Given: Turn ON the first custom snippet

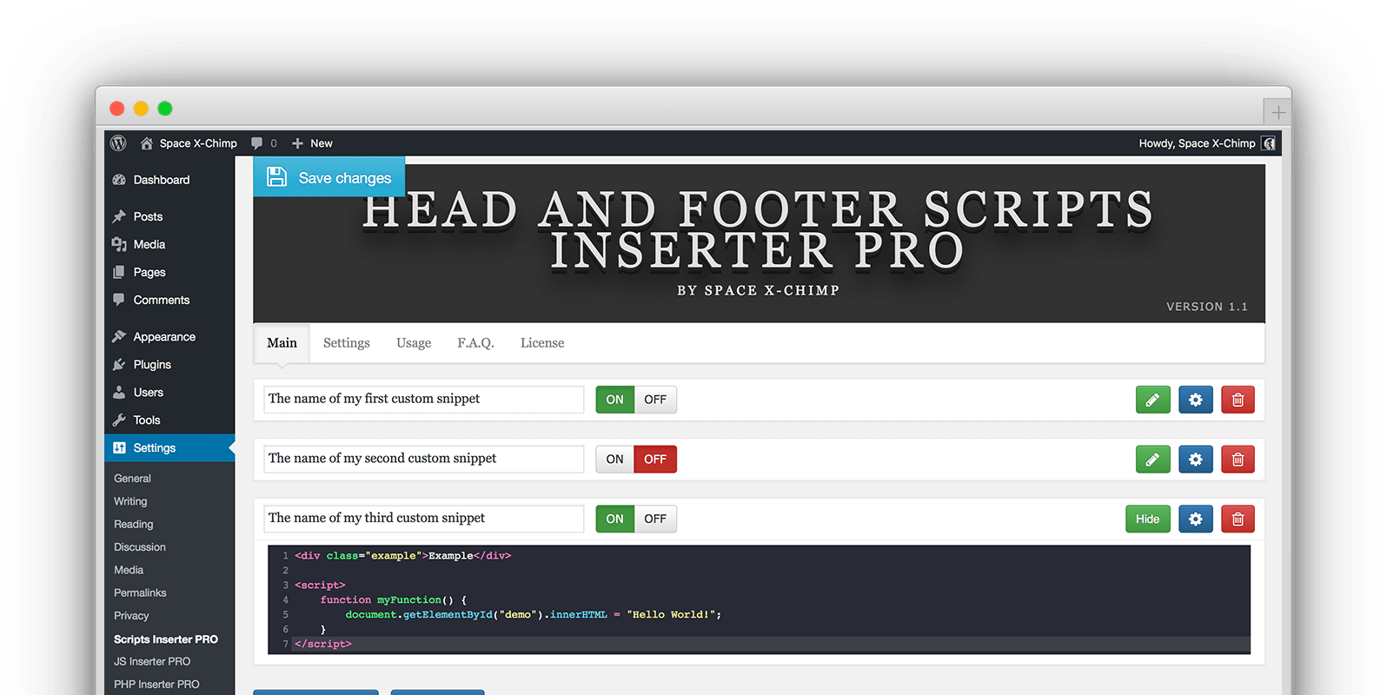Looking at the screenshot, I should pyautogui.click(x=614, y=400).
